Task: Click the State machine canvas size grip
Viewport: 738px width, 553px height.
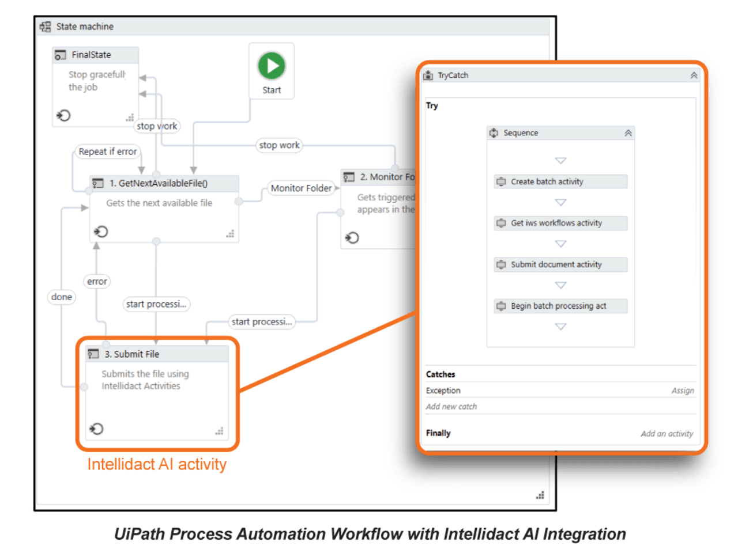Action: coord(540,495)
